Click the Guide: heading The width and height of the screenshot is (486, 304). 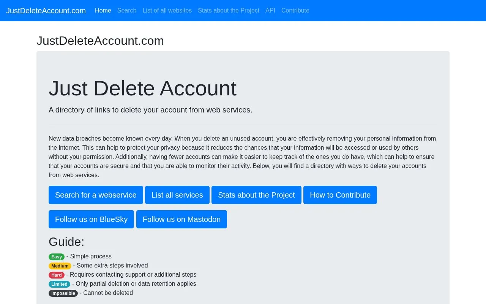tap(66, 242)
